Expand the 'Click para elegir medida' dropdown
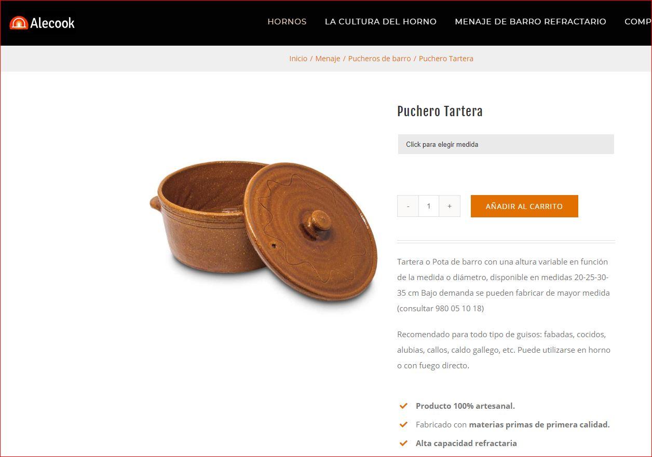Screen dimensions: 652x457 click(x=506, y=144)
